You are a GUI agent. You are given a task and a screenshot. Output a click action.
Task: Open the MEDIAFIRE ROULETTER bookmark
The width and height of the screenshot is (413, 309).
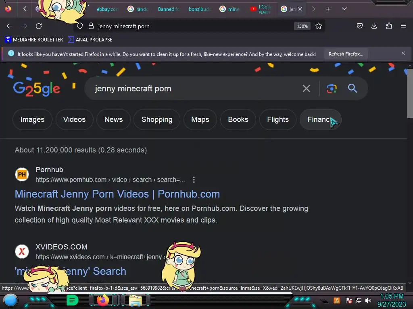click(34, 40)
